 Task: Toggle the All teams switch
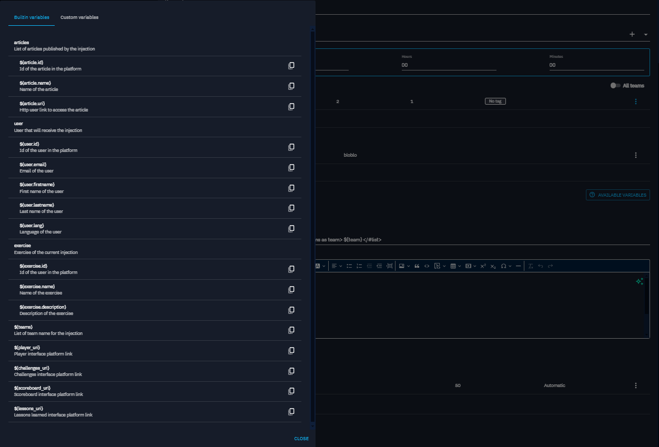[x=615, y=86]
